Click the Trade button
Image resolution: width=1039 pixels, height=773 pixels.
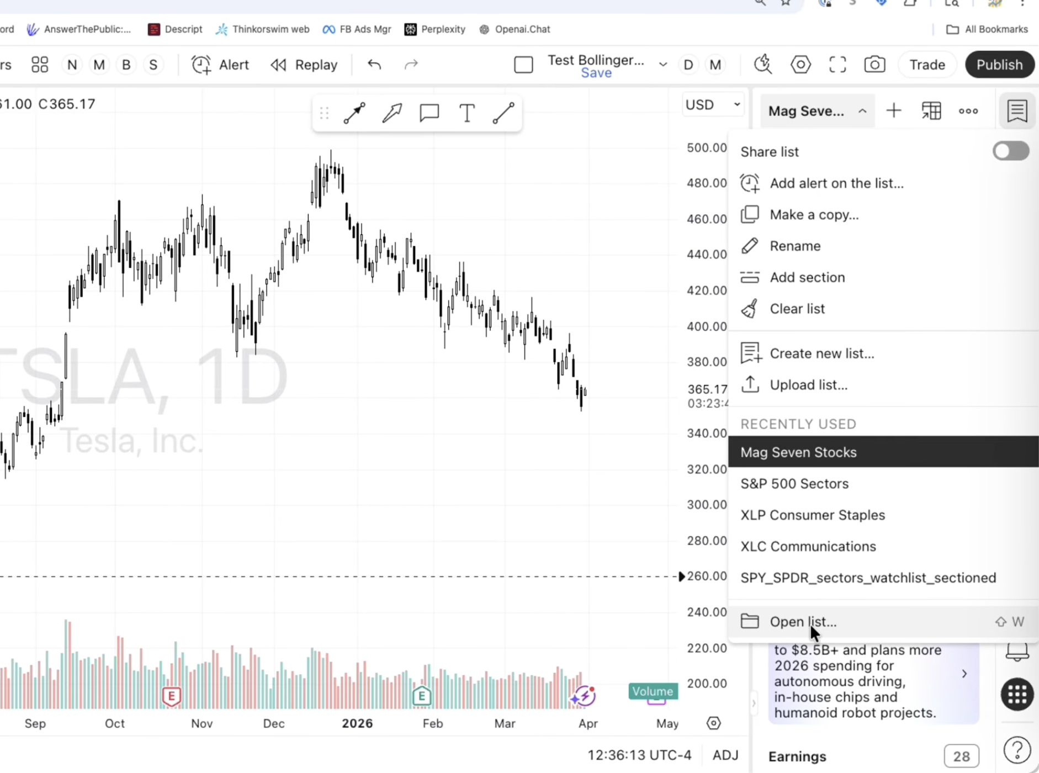pos(927,65)
